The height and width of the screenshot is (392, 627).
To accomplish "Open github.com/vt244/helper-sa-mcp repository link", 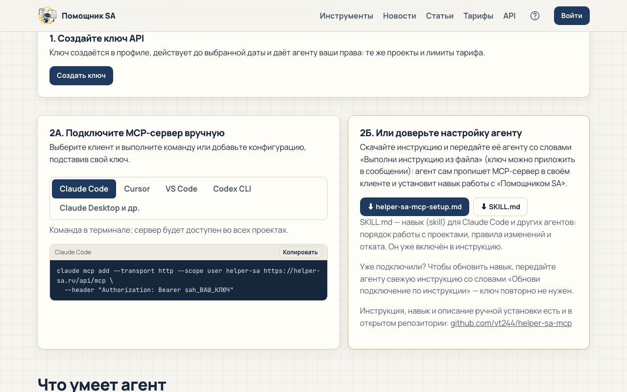I will (x=511, y=323).
